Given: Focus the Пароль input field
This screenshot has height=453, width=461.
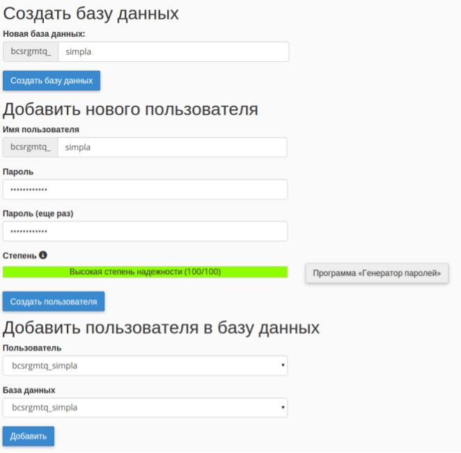Looking at the screenshot, I should pos(145,189).
